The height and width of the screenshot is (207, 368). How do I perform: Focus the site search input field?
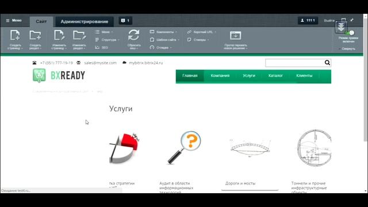294,63
